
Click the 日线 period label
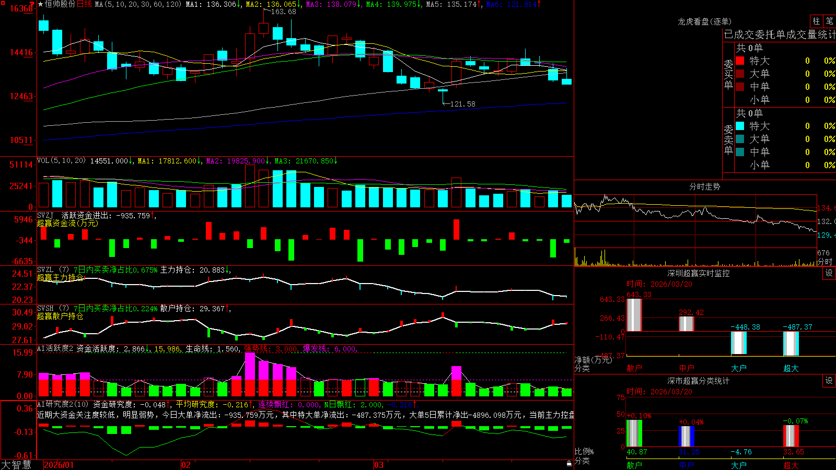pyautogui.click(x=84, y=4)
